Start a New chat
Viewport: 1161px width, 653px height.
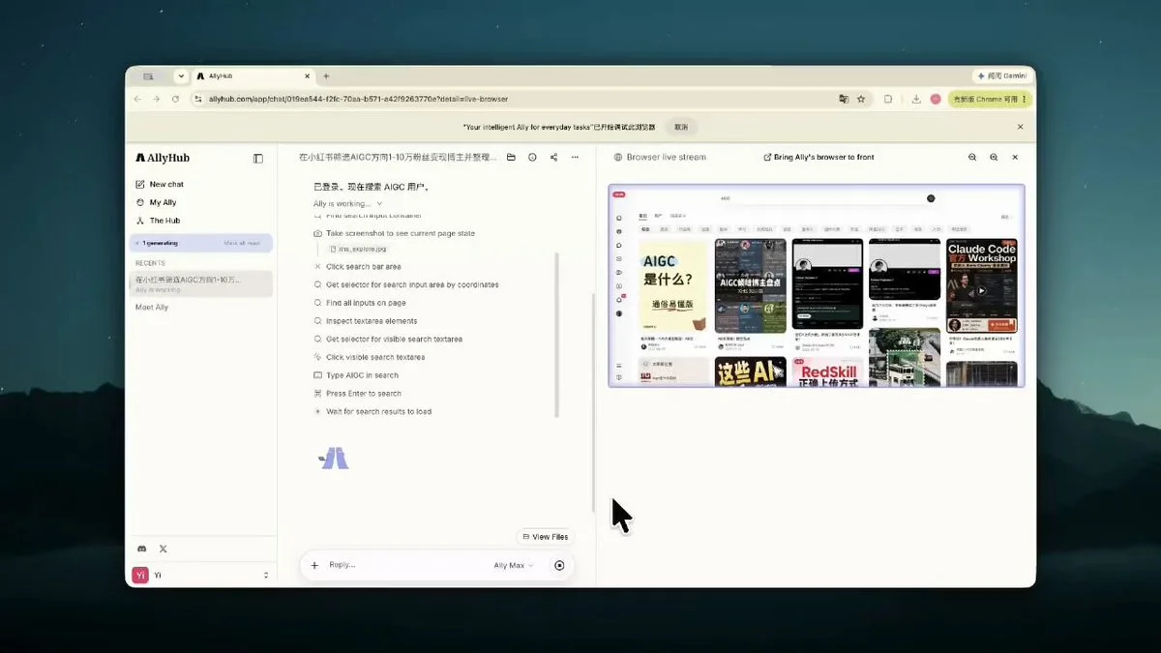(160, 184)
